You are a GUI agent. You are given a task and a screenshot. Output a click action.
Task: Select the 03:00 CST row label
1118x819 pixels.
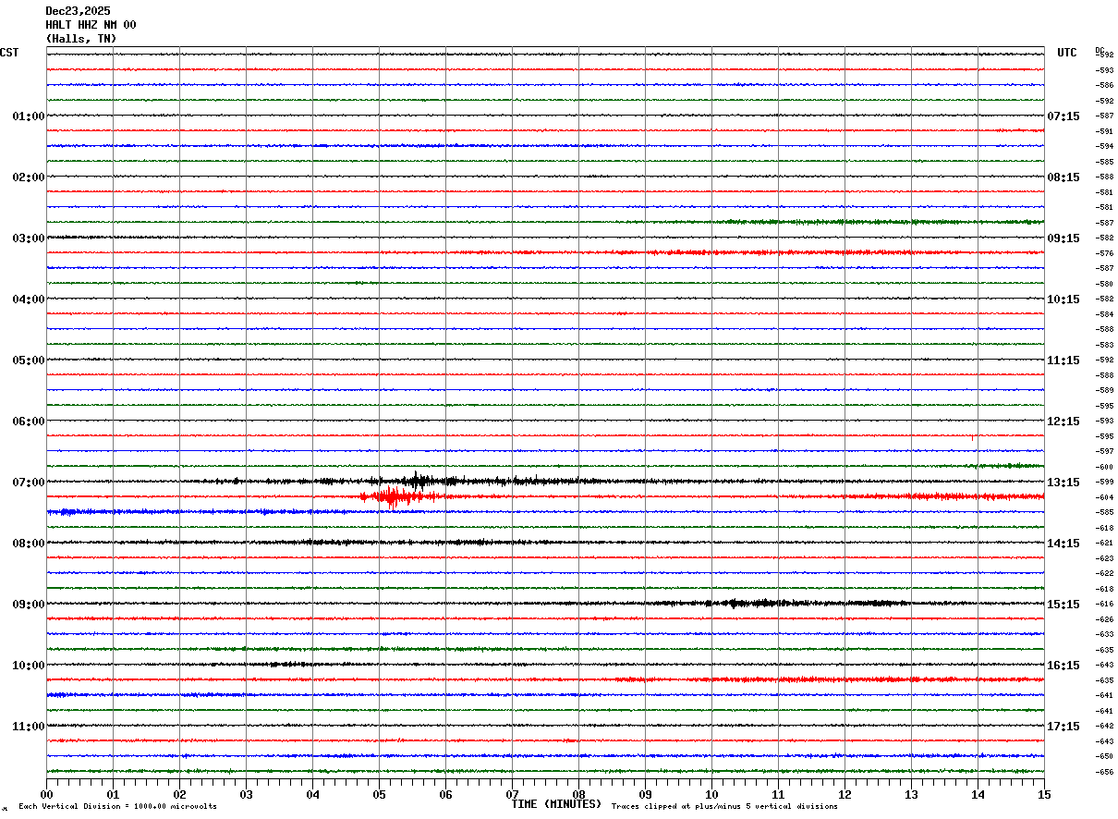coord(28,238)
